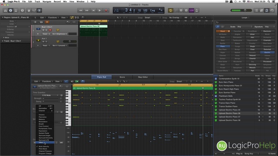Select Sustain Pedal from the controller popup
This screenshot has height=156, width=278.
pyautogui.click(x=45, y=133)
